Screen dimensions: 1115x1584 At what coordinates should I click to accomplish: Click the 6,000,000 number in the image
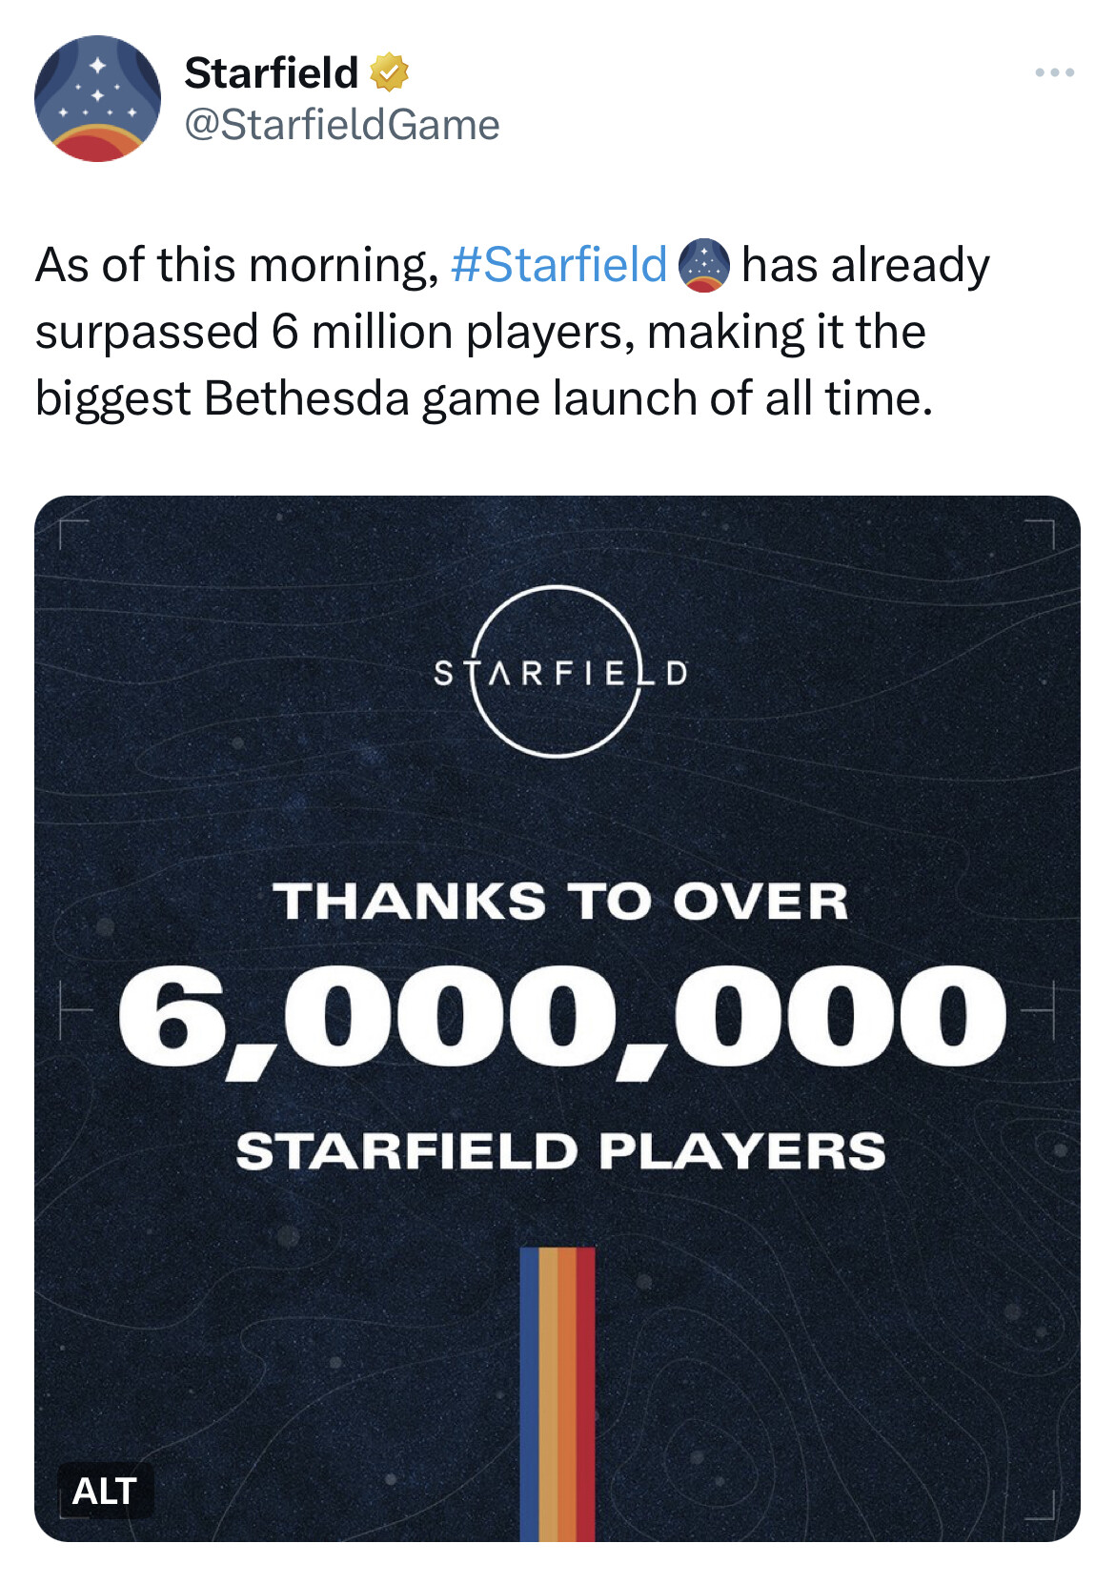pos(560,1019)
